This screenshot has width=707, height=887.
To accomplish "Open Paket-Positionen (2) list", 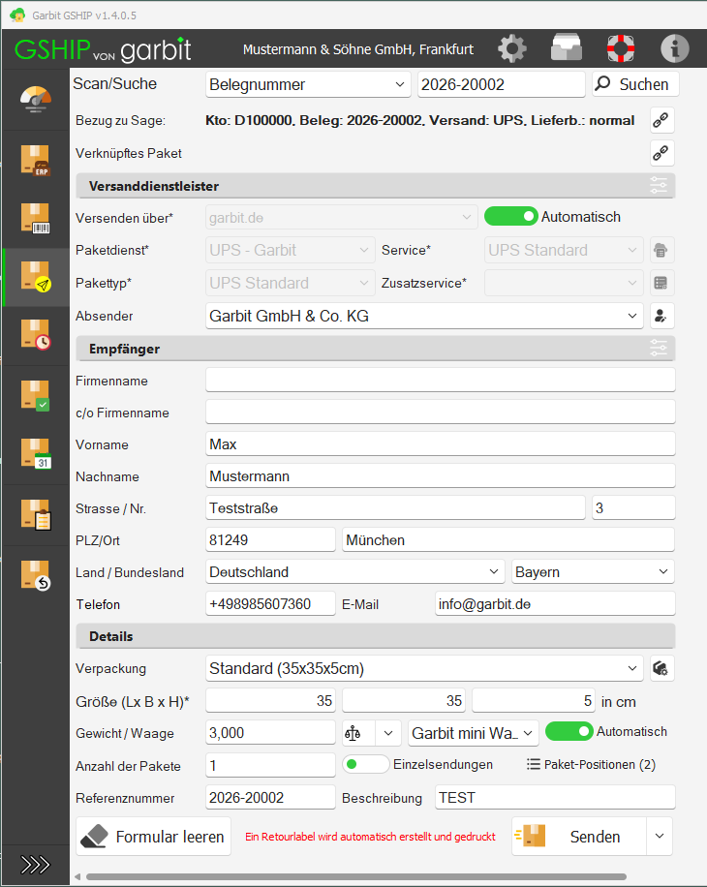I will click(x=591, y=765).
